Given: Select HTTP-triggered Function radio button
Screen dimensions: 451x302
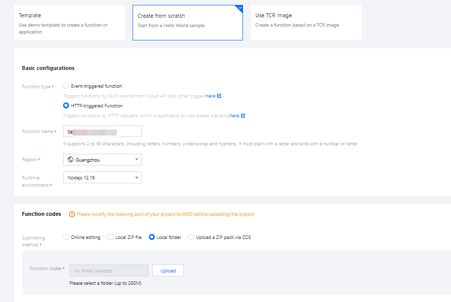Looking at the screenshot, I should pos(66,106).
